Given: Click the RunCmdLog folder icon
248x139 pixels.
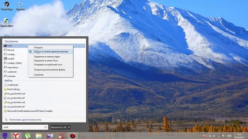Looking at the screenshot, I should click(5, 89).
